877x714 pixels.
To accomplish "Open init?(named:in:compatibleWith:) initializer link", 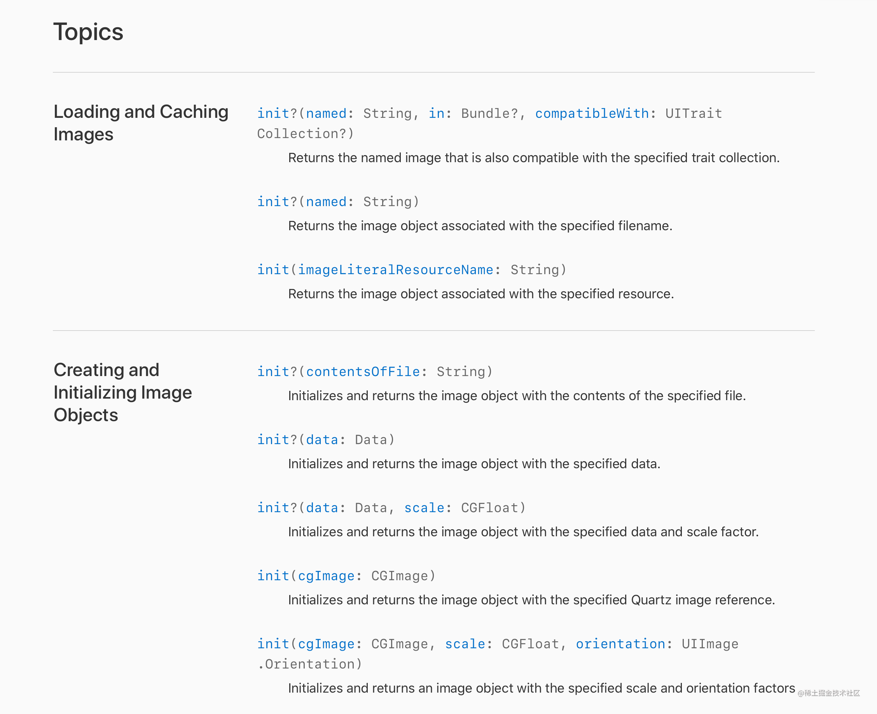I will click(489, 123).
